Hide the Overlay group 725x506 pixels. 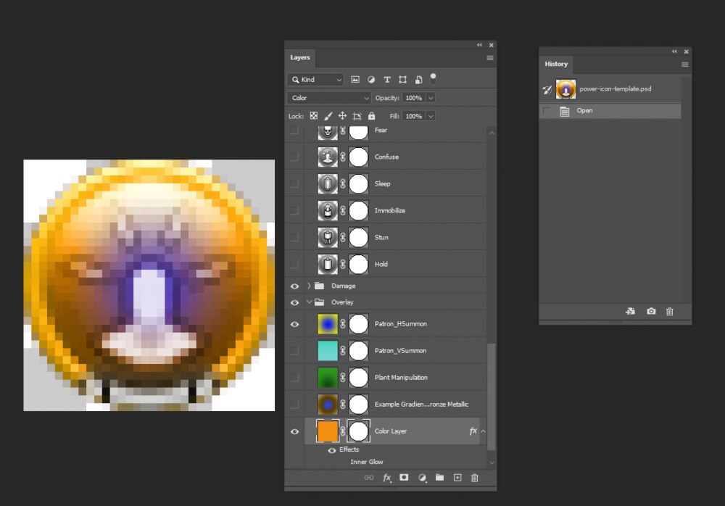[294, 302]
